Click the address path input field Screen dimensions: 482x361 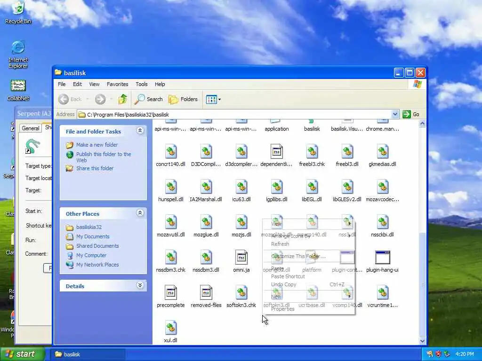(234, 115)
